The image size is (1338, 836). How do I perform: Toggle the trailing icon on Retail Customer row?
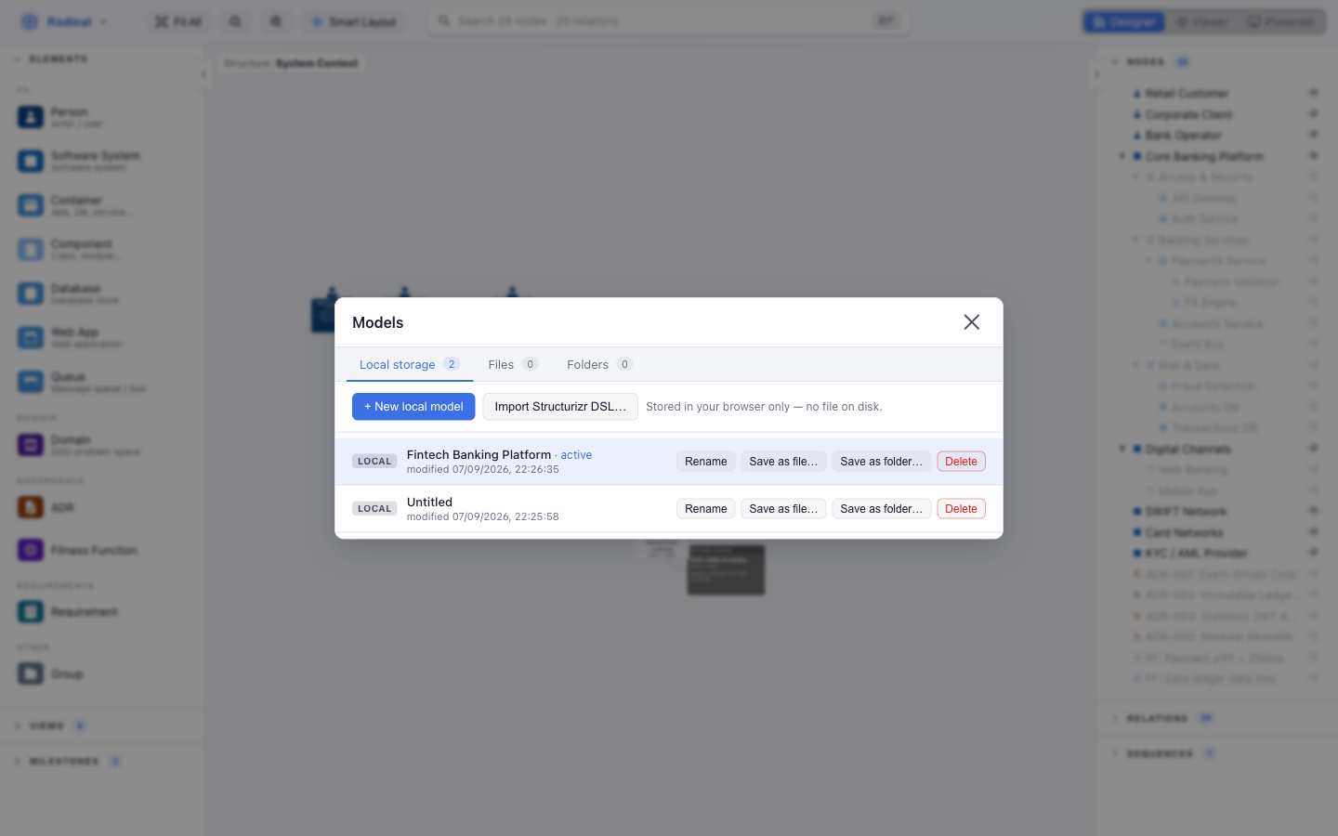(1314, 93)
